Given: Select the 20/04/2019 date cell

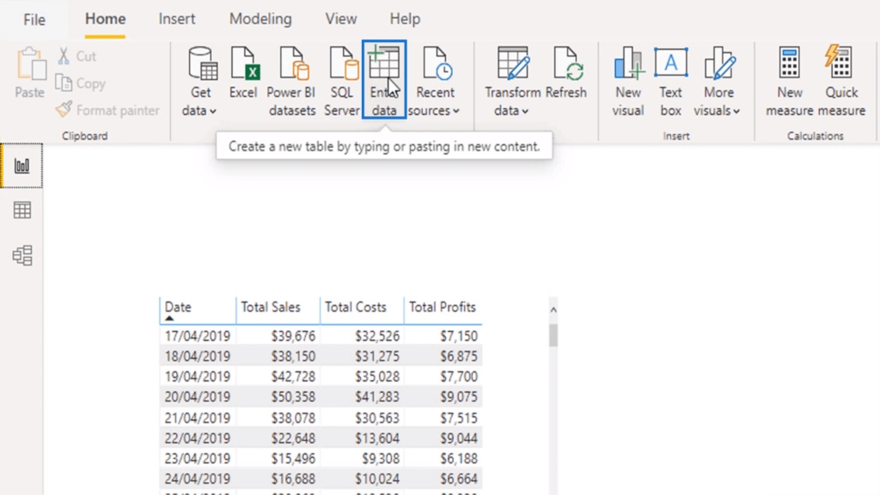Looking at the screenshot, I should 198,397.
